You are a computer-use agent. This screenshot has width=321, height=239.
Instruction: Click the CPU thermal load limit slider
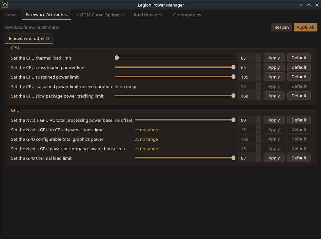(x=175, y=58)
